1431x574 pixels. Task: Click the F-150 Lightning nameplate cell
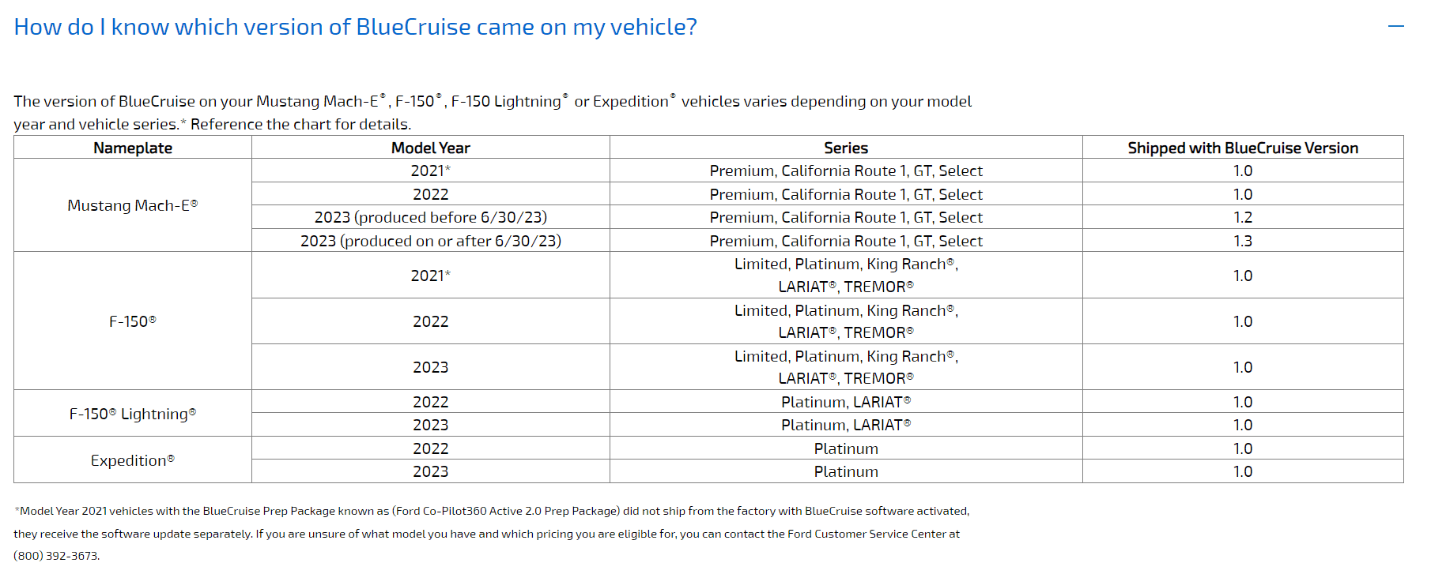[x=133, y=414]
